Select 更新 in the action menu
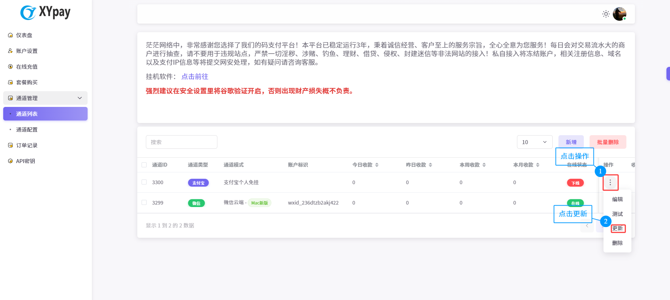 pyautogui.click(x=617, y=228)
